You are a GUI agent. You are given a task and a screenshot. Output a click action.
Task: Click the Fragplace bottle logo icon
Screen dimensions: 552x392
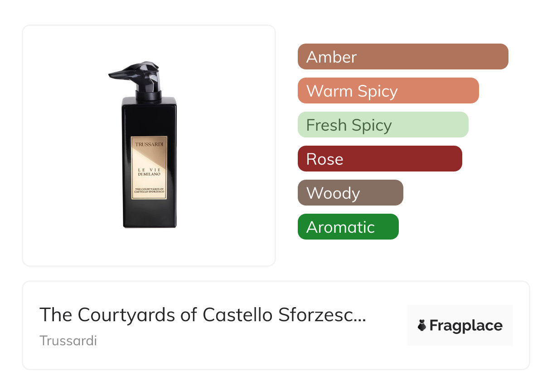point(421,325)
